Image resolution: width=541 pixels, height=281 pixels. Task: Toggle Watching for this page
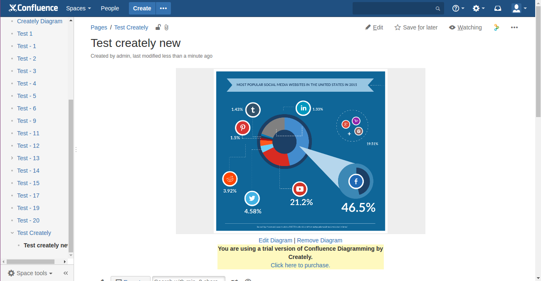(465, 27)
